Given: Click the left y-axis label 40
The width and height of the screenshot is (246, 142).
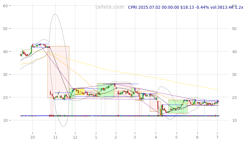Looking at the screenshot, I should [5, 51].
